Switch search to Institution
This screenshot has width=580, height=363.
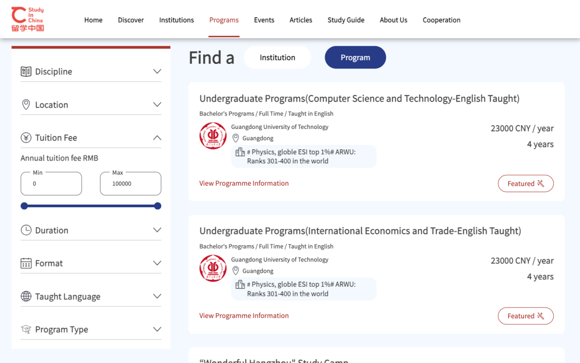pyautogui.click(x=277, y=57)
